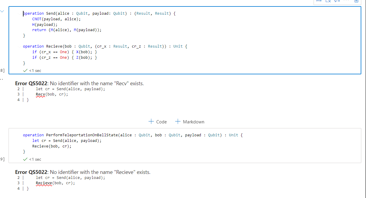Expand the collapsed cell shown as dots
This screenshot has width=366, height=198.
coord(2,78)
